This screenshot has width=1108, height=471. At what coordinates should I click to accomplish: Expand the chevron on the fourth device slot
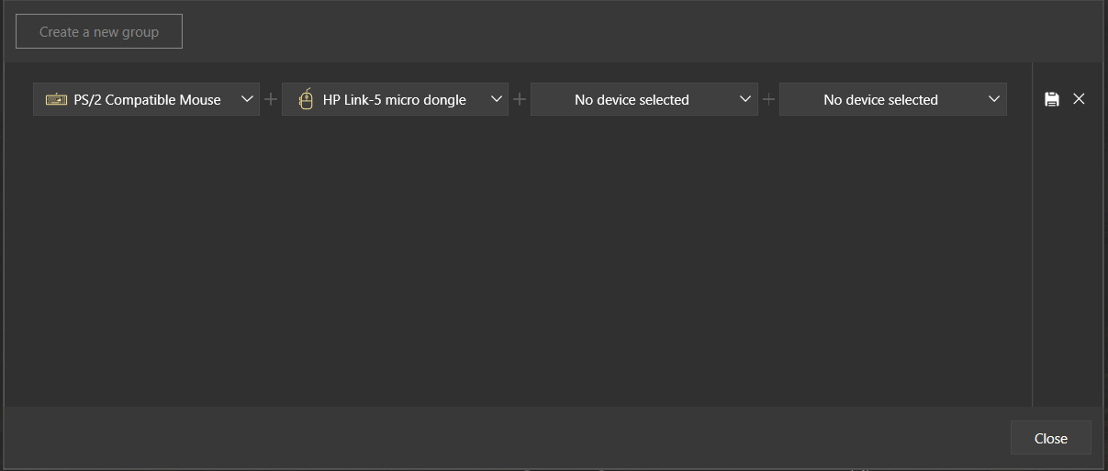point(994,99)
